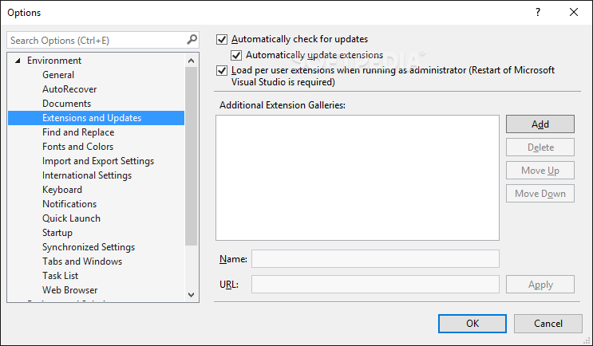
Task: Click the Name input field
Action: (x=375, y=259)
